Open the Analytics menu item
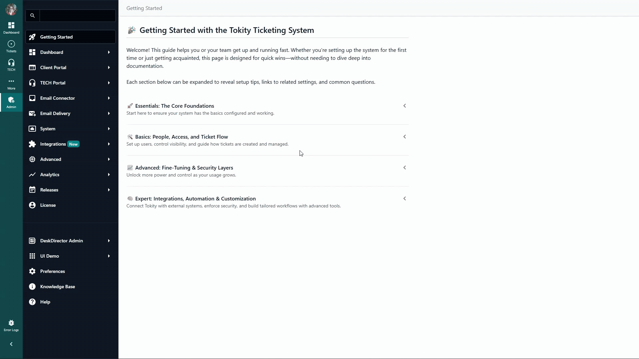Screen dimensions: 639x359 pos(50,175)
